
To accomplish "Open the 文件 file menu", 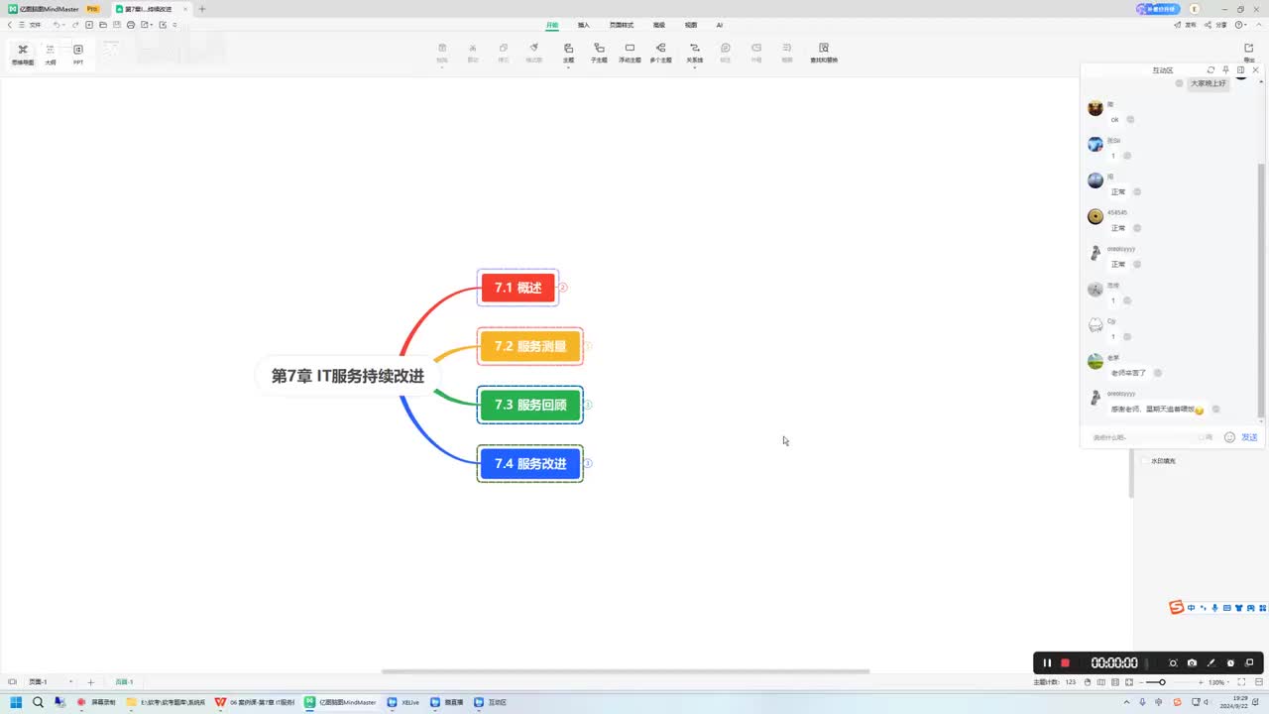I will point(31,25).
